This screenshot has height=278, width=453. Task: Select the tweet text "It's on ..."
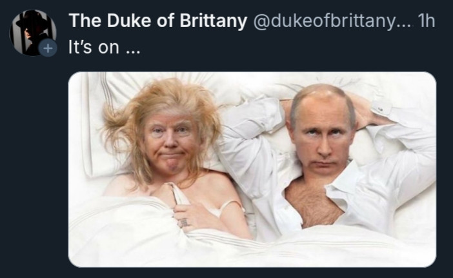(105, 47)
